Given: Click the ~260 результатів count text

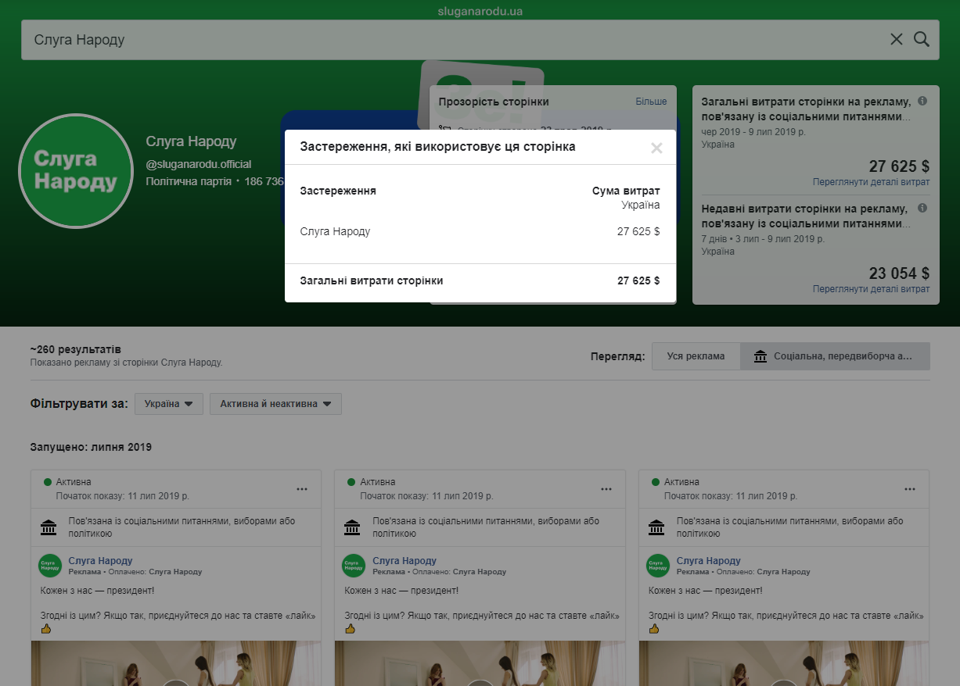Looking at the screenshot, I should coord(76,349).
